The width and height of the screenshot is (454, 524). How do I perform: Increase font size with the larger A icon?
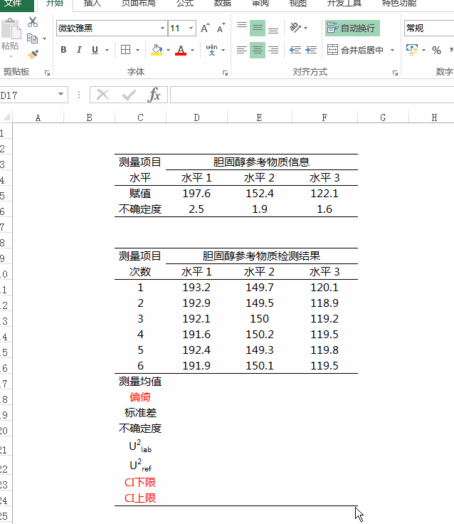(205, 28)
